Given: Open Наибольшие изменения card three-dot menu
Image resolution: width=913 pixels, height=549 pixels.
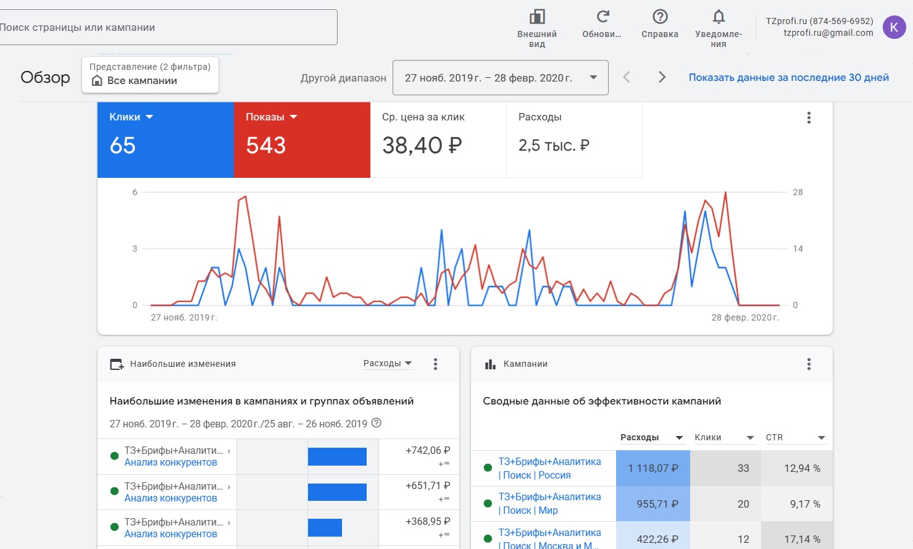Looking at the screenshot, I should (435, 364).
